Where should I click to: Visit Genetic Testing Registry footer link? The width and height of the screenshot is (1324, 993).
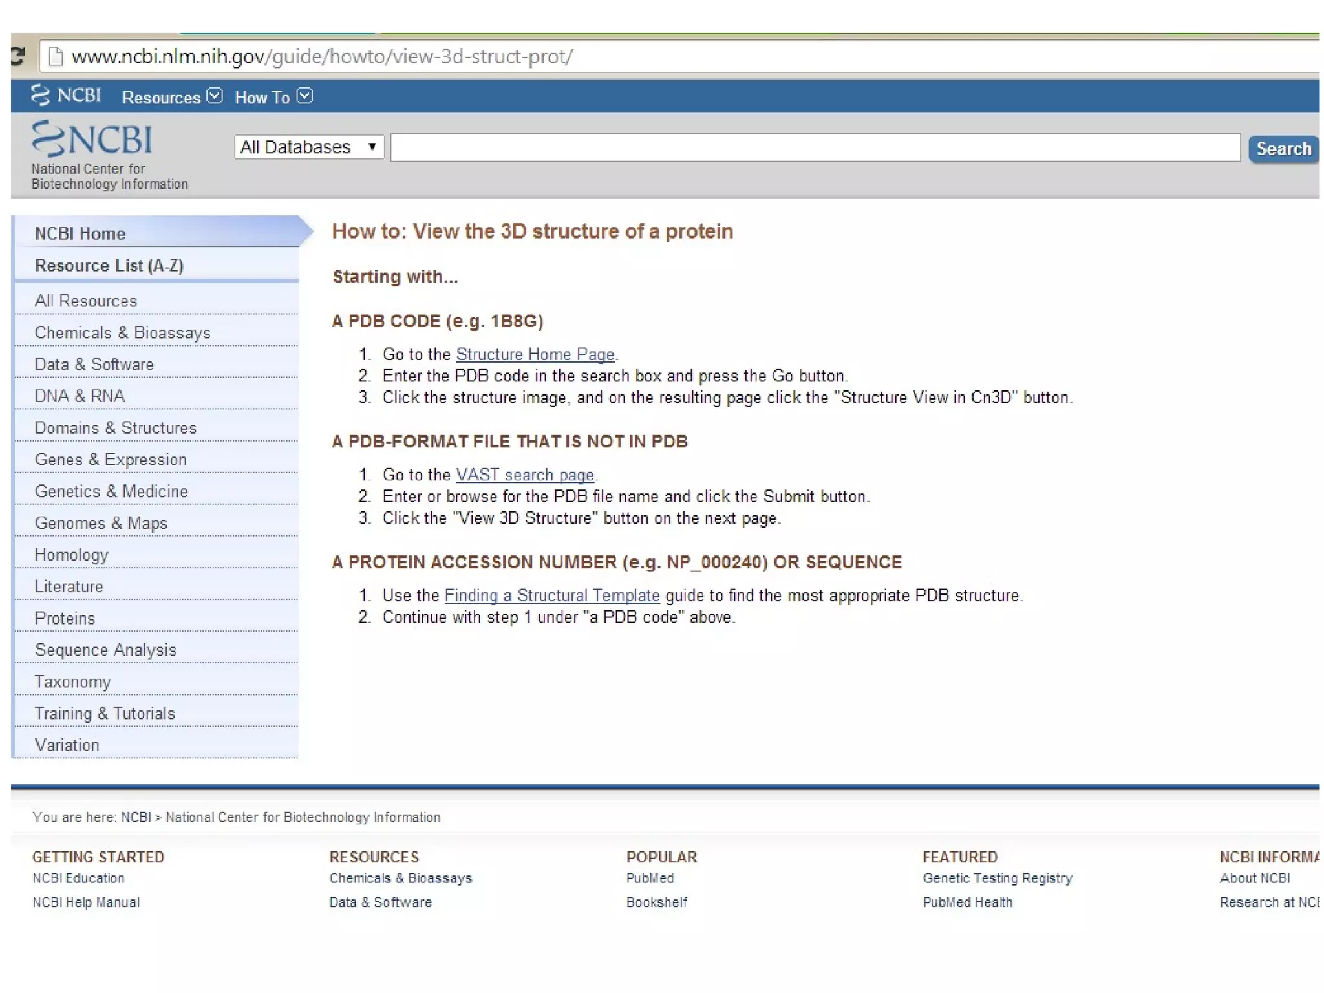pyautogui.click(x=997, y=878)
